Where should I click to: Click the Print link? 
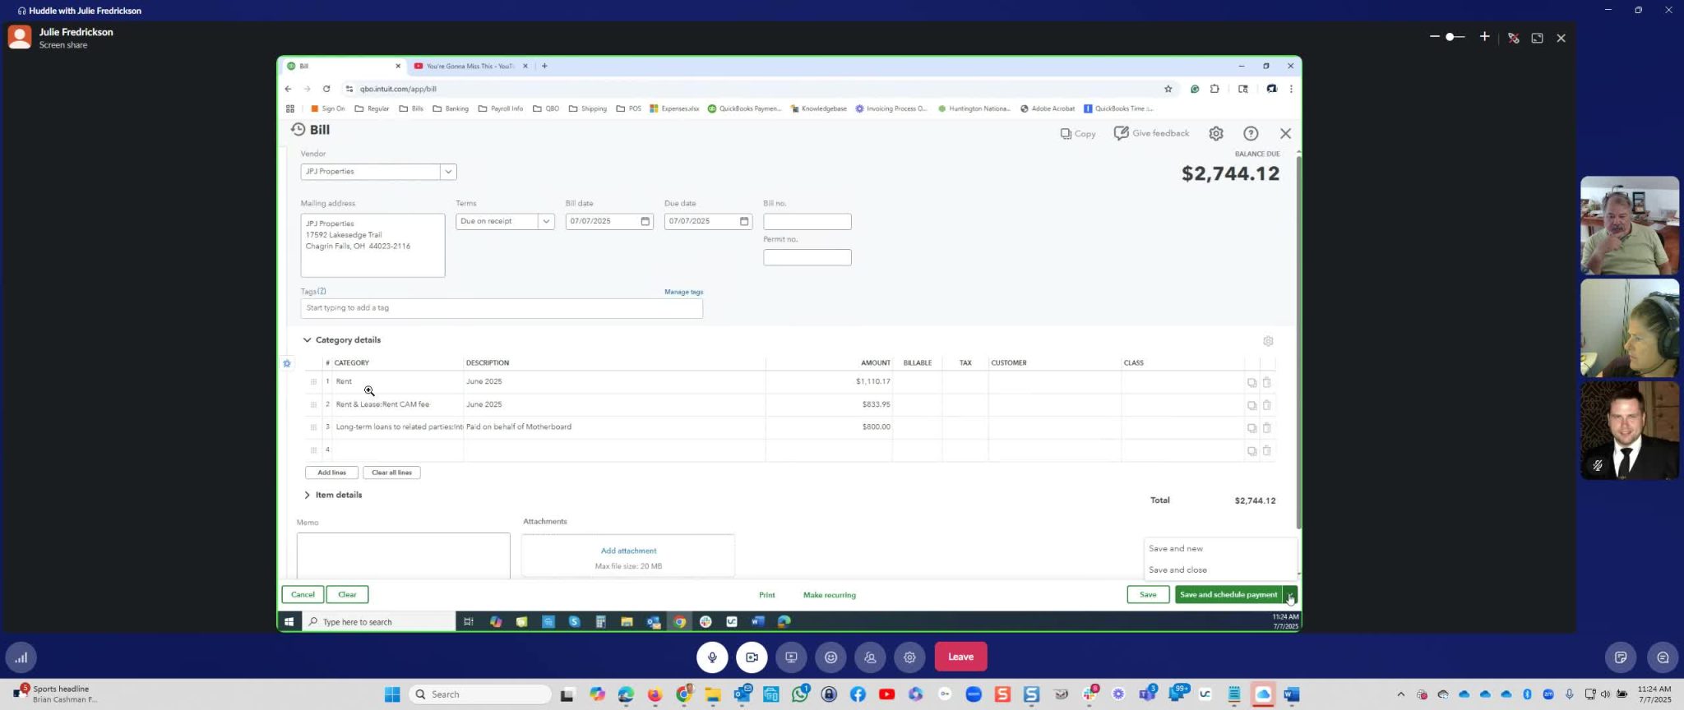pos(766,595)
